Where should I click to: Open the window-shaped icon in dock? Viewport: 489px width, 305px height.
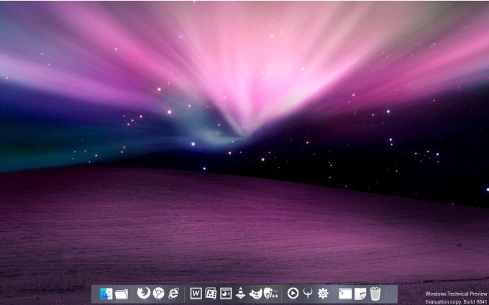345,294
